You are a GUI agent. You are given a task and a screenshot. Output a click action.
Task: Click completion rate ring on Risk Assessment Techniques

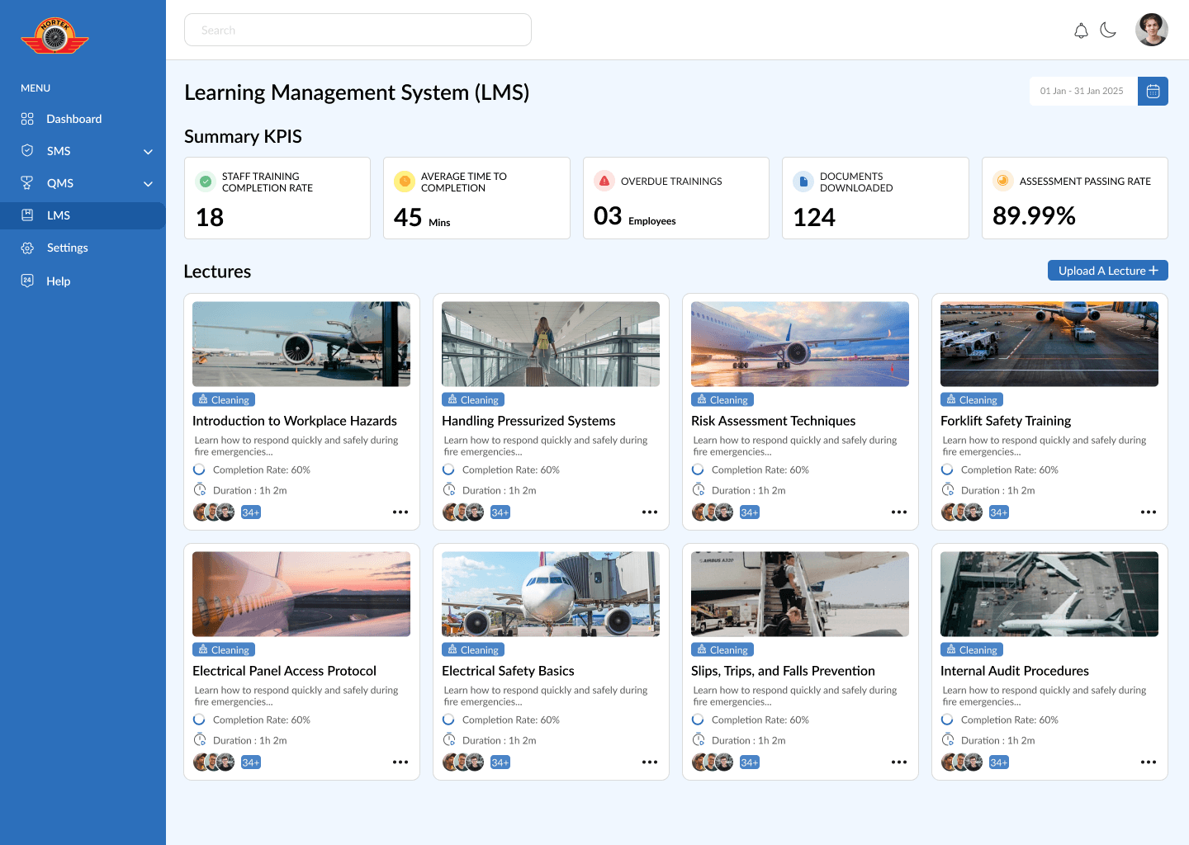click(x=698, y=470)
